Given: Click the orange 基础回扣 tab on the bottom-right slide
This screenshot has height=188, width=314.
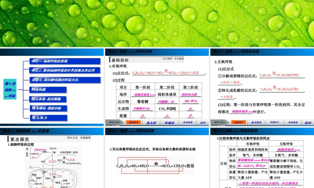Looking at the screenshot, I should (x=239, y=122).
